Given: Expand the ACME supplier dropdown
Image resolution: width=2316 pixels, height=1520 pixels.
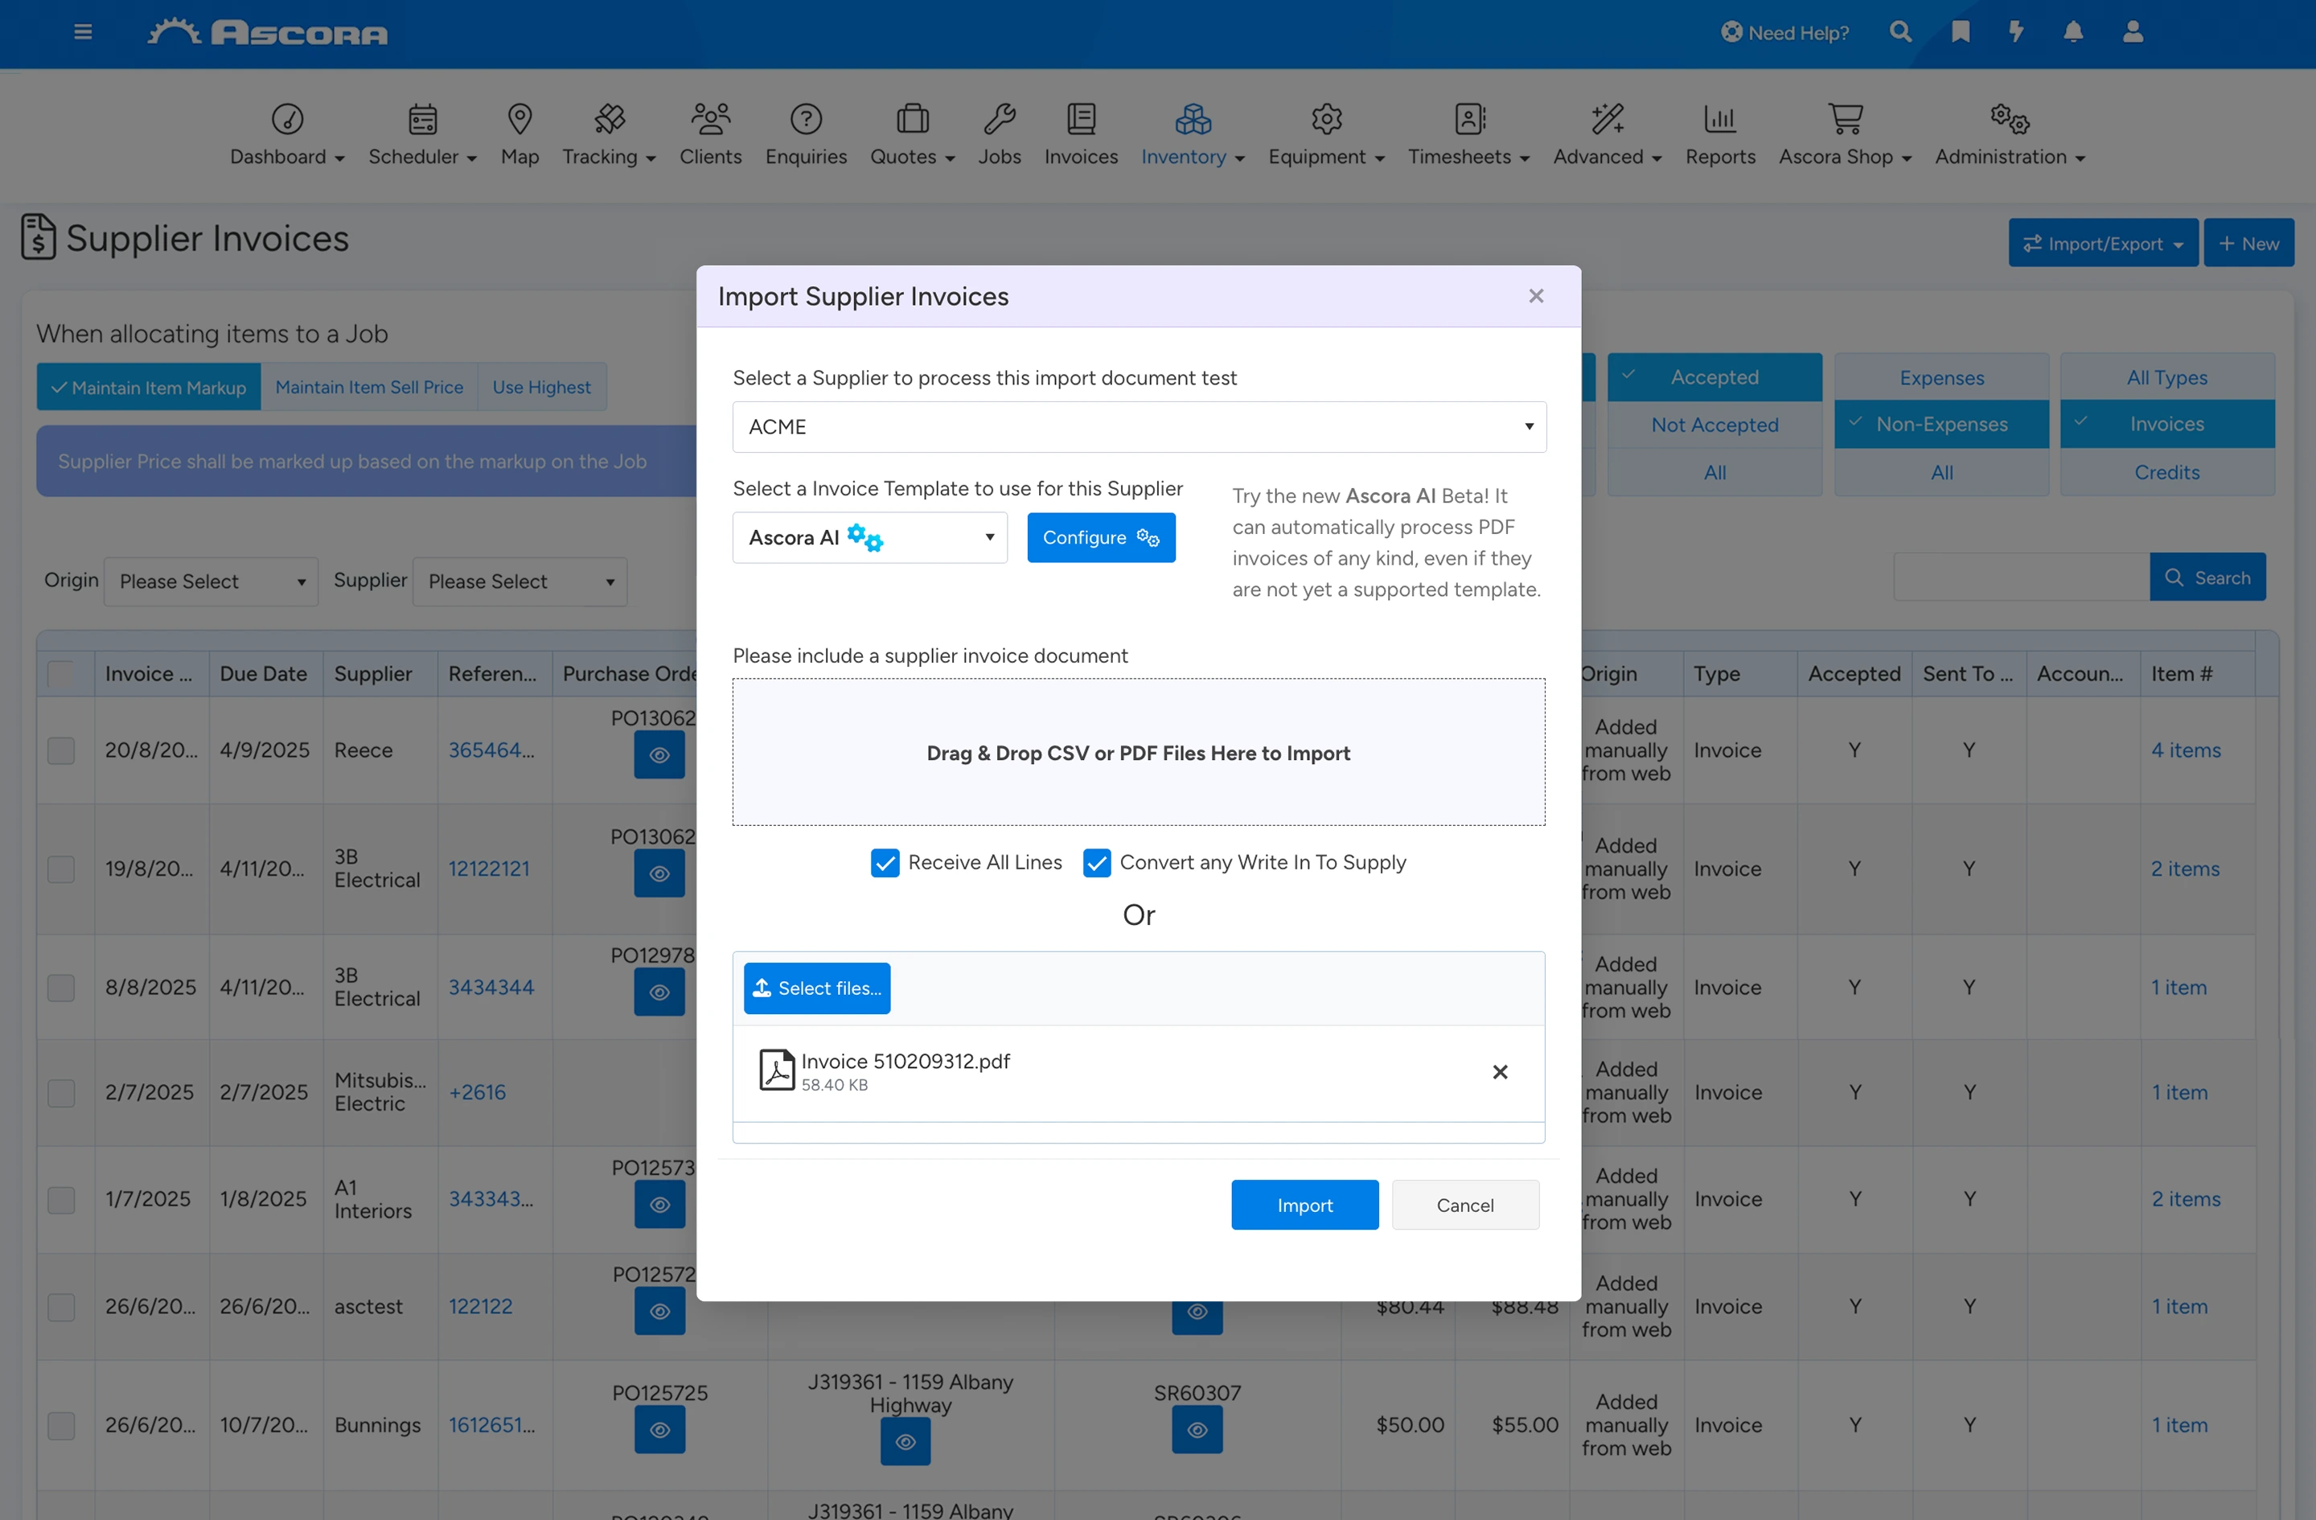Looking at the screenshot, I should 1139,427.
